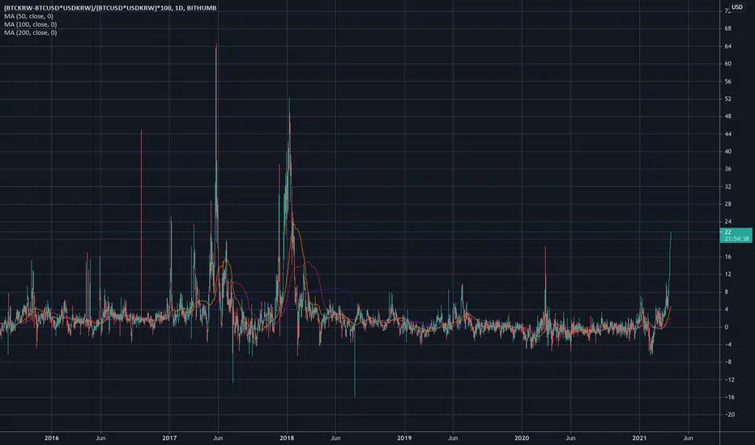This screenshot has height=445, width=755.
Task: Click the 2018 label on time axis
Action: [287, 438]
